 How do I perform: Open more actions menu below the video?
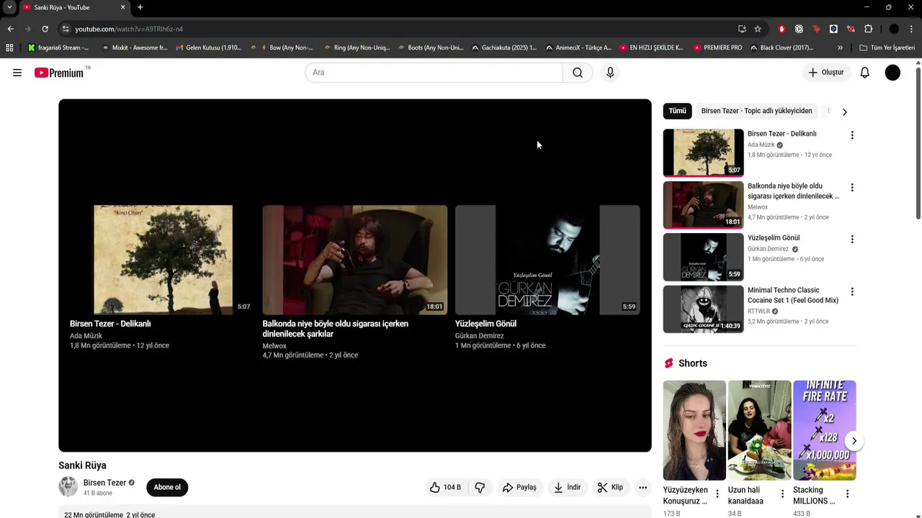point(643,487)
